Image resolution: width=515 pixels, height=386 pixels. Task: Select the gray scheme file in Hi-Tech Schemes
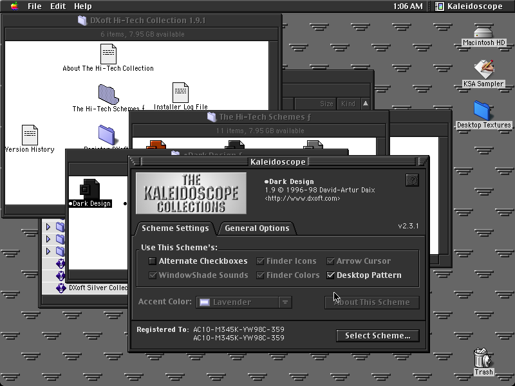(x=313, y=144)
